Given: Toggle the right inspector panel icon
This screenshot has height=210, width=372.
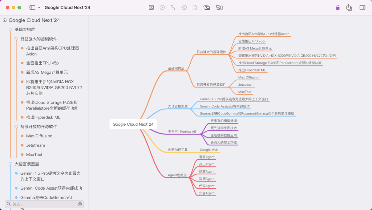Looking at the screenshot, I should pos(362,8).
